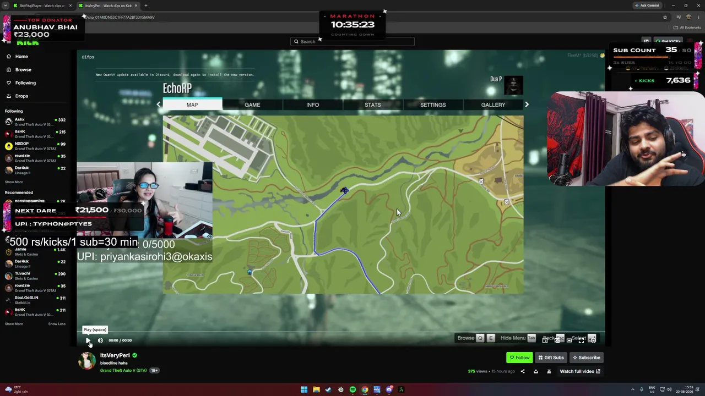Click the taskbar microphone icon
The height and width of the screenshot is (396, 705).
(x=641, y=390)
